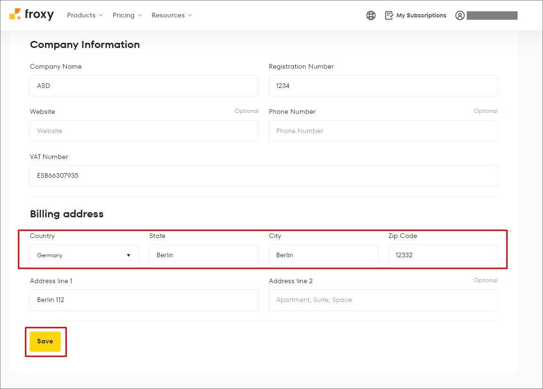The image size is (543, 389).
Task: Click the Pricing link
Action: [x=124, y=15]
